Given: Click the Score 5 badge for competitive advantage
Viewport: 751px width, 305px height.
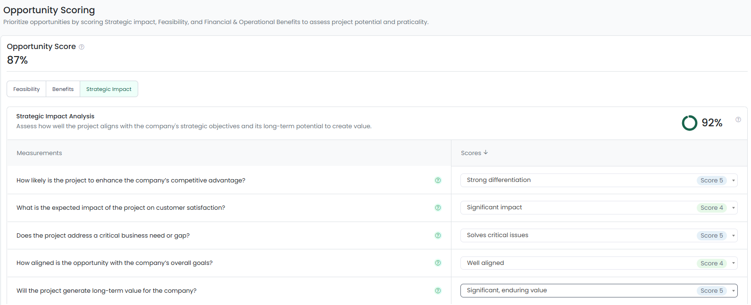Looking at the screenshot, I should 711,181.
